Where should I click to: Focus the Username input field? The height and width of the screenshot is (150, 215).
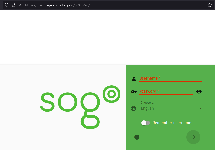click(170, 78)
